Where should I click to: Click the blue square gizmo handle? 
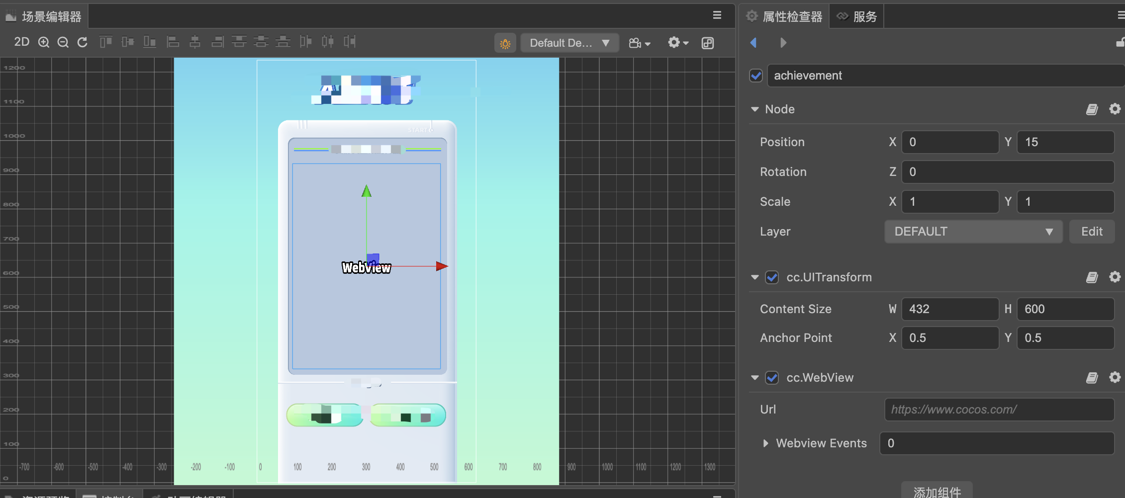(373, 259)
